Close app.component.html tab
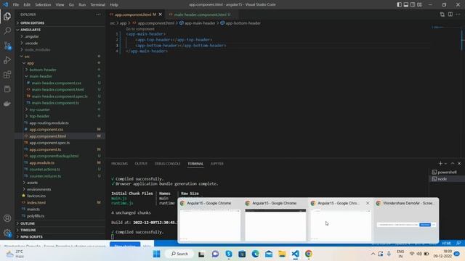 pyautogui.click(x=161, y=14)
